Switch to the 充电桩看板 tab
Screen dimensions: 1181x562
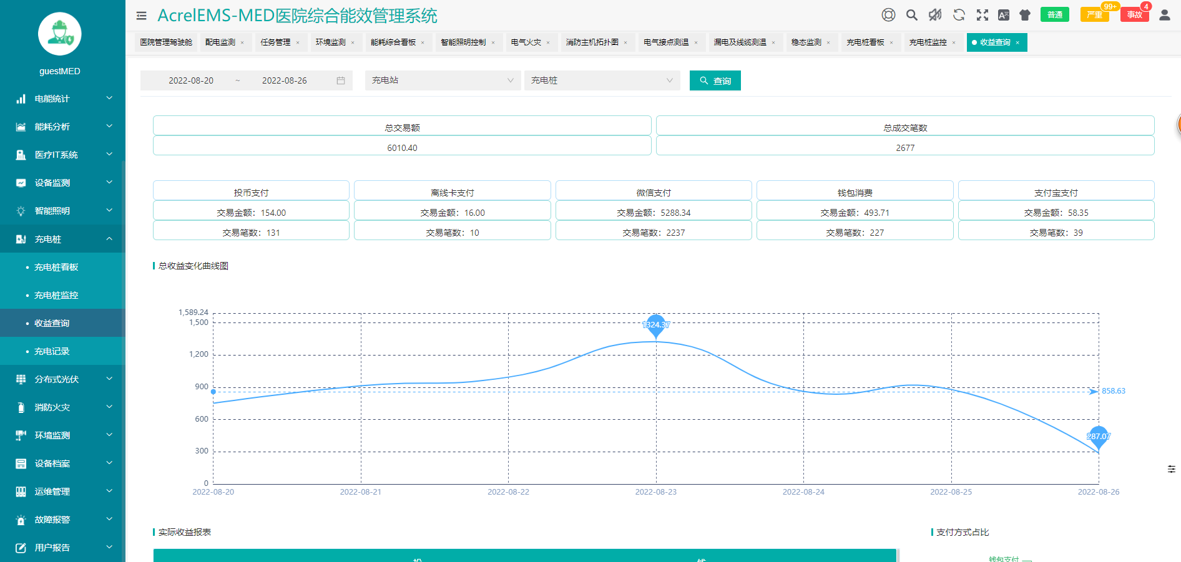pyautogui.click(x=866, y=42)
